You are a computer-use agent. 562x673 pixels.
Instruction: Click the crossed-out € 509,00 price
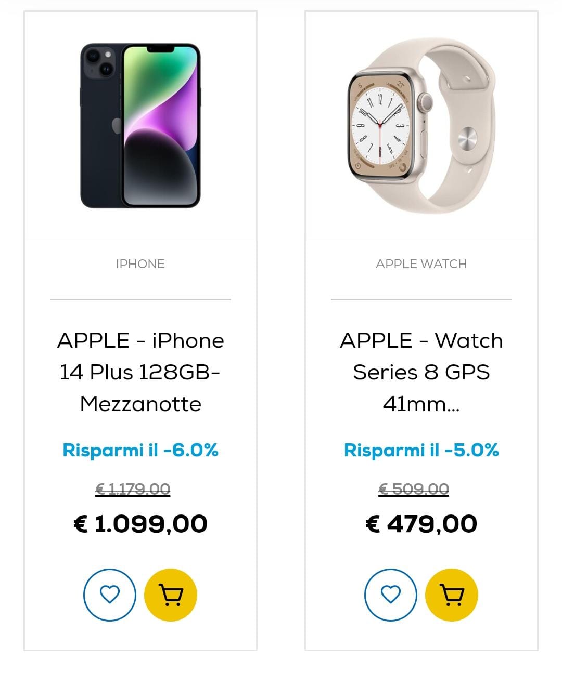tap(414, 489)
